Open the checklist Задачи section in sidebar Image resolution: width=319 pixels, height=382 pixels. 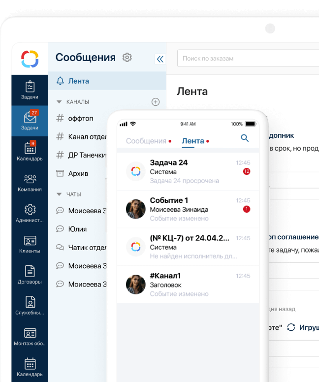coord(30,90)
